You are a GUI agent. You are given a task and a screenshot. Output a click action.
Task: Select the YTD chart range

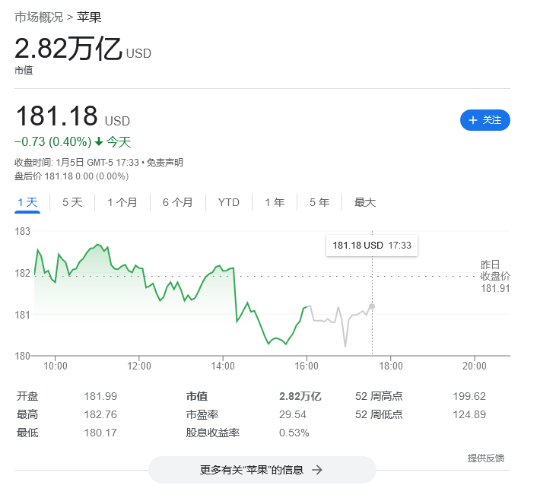point(228,202)
